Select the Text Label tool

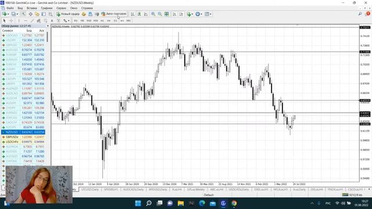coord(58,21)
